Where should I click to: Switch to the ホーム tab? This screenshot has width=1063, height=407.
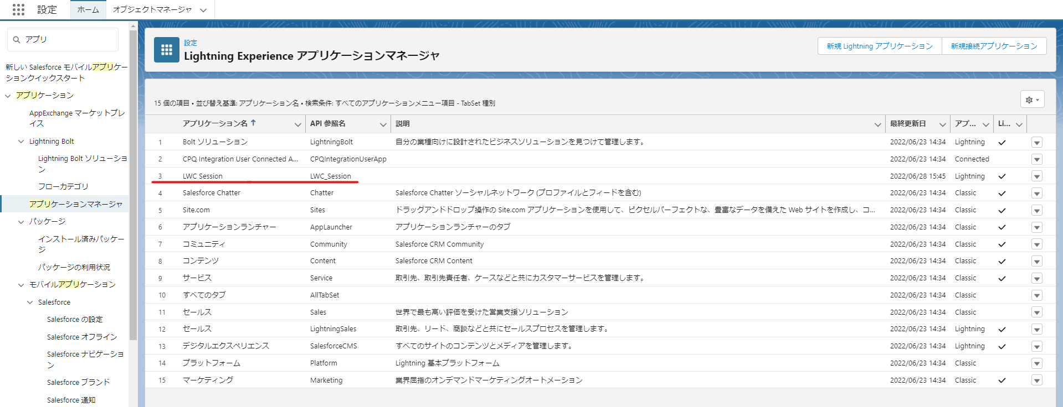point(88,9)
